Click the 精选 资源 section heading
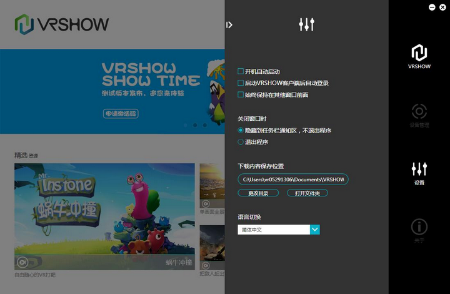The width and height of the screenshot is (450, 294). pos(26,155)
